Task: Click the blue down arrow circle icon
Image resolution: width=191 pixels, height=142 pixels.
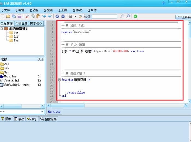Action: click(63, 16)
